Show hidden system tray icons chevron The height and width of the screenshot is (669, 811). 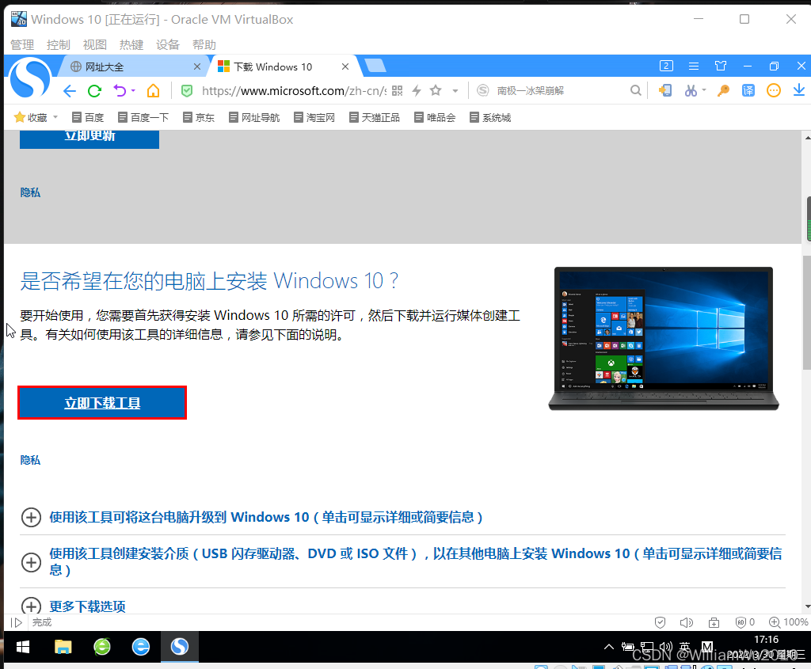[609, 647]
